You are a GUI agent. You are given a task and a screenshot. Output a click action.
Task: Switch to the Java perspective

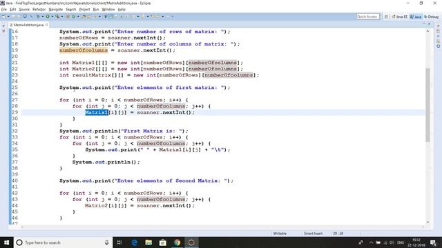pos(416,17)
